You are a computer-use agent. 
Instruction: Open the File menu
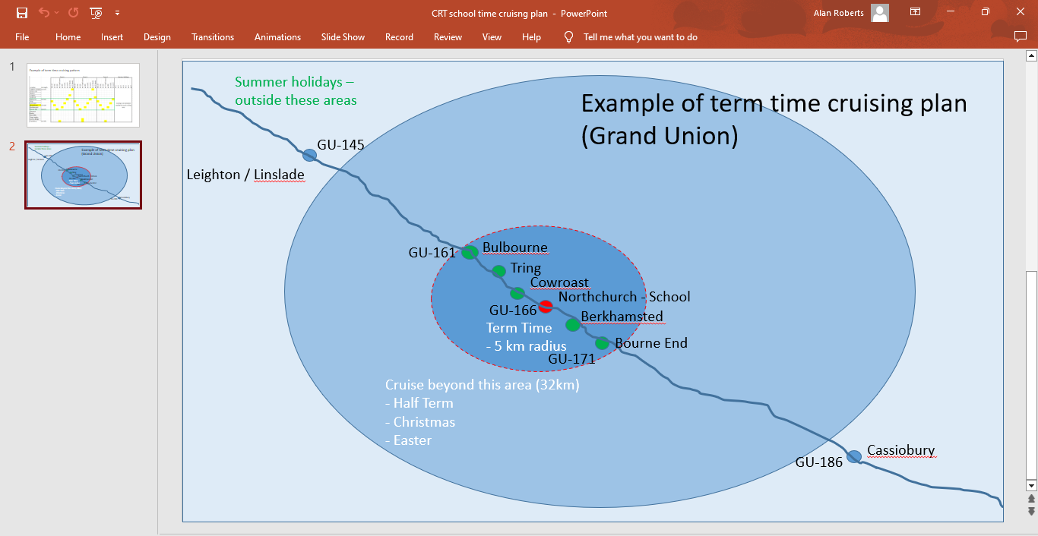[22, 37]
